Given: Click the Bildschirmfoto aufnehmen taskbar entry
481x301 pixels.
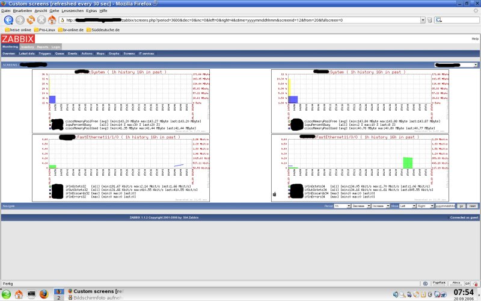Looking at the screenshot, I should [x=96, y=297].
